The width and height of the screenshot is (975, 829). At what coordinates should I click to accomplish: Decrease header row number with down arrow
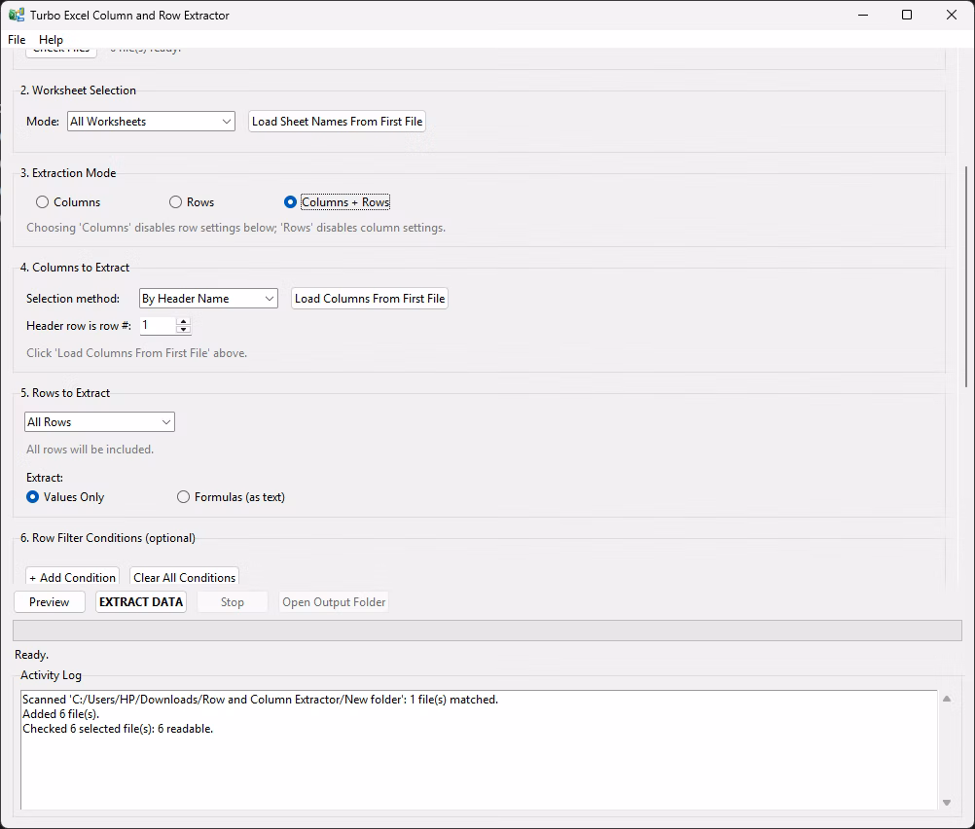[184, 330]
